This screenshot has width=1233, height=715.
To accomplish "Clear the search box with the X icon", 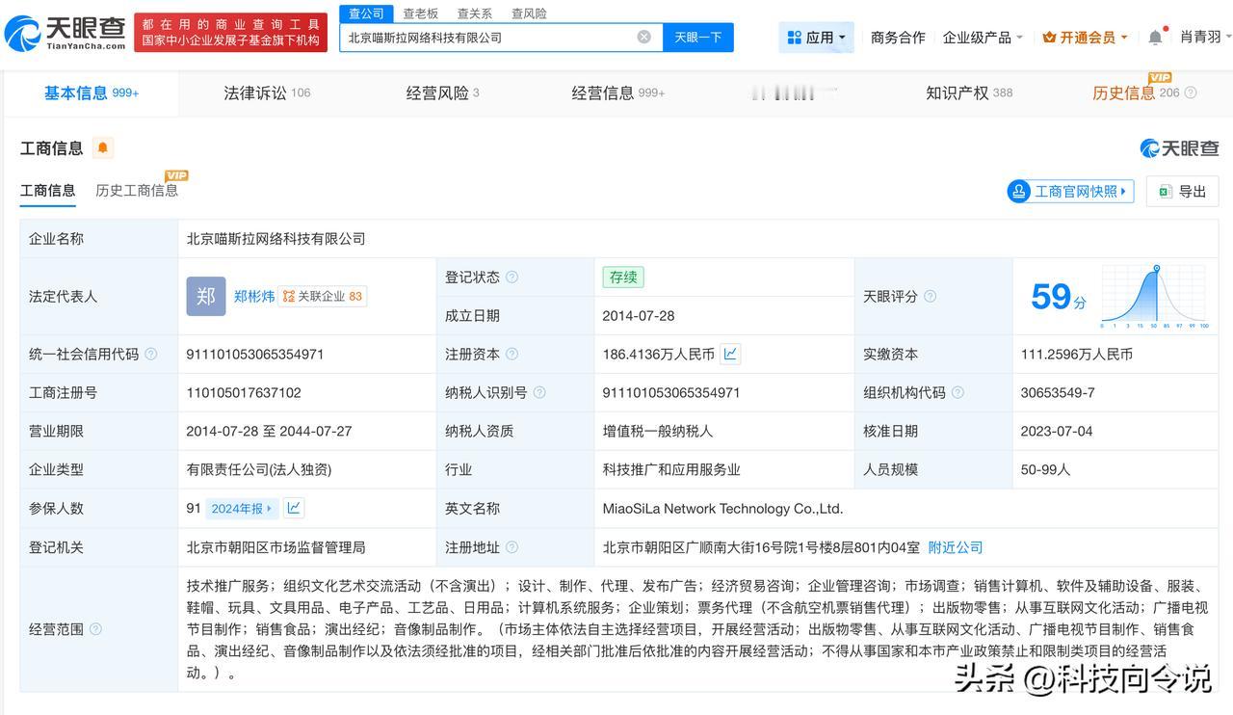I will [643, 38].
